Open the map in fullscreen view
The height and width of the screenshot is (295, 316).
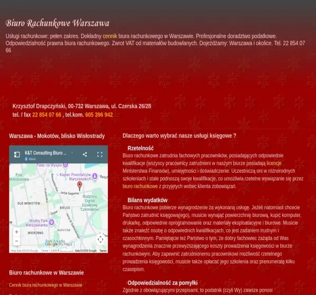click(x=100, y=154)
